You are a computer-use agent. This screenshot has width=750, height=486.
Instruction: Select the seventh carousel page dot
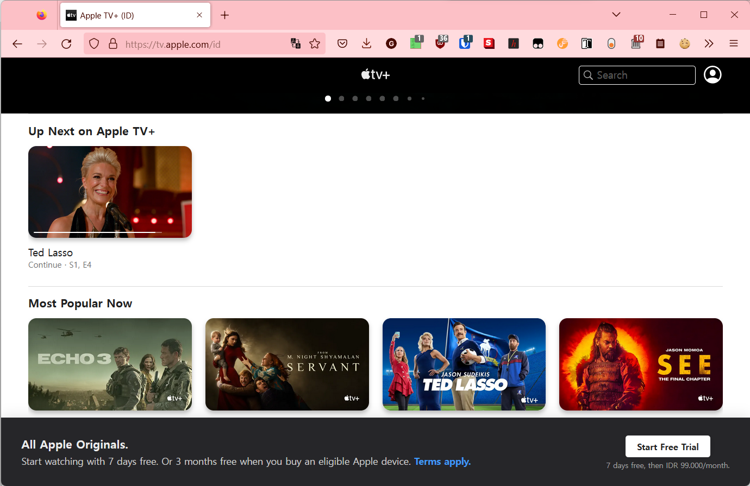pyautogui.click(x=409, y=98)
